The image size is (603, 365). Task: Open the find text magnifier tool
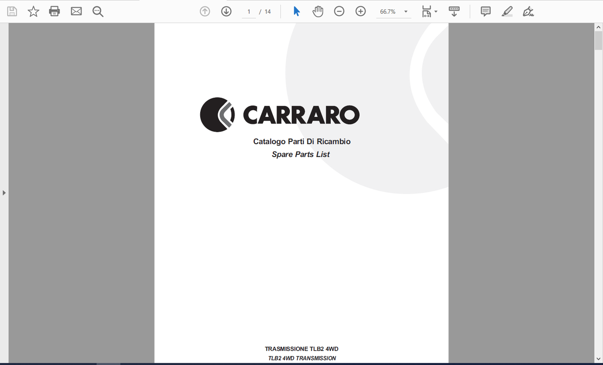(x=98, y=11)
